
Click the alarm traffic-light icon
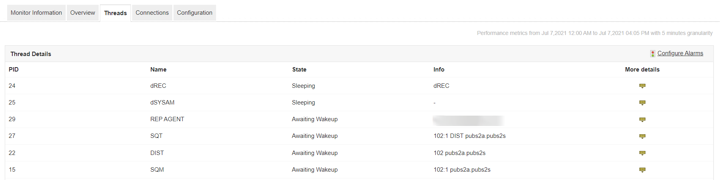(653, 54)
